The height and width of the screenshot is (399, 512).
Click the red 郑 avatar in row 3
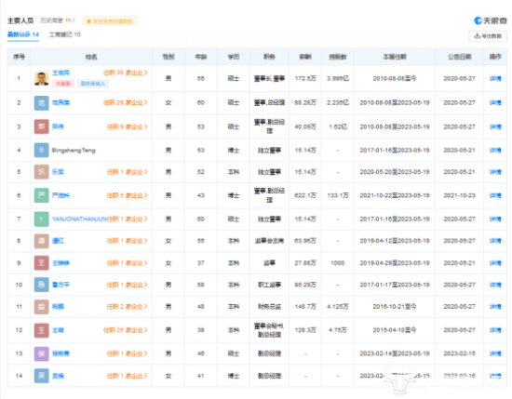point(42,126)
